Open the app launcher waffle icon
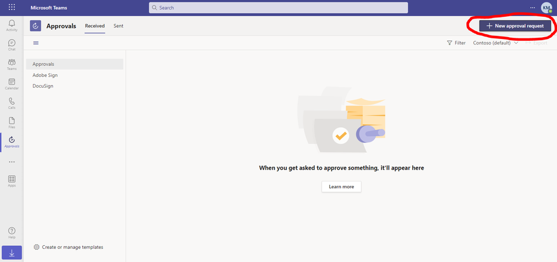 12,7
